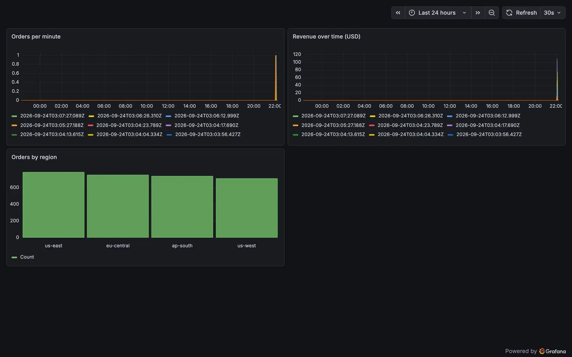Click the us-east axis label

[54, 246]
